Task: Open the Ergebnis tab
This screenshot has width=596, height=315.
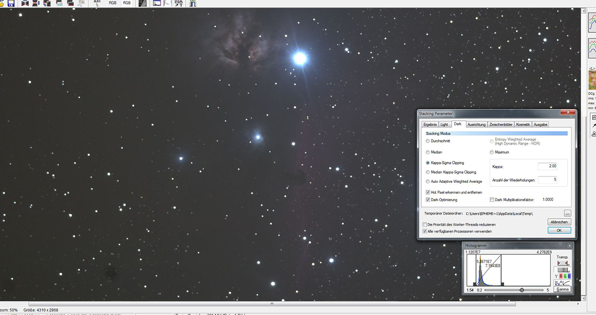Action: pos(430,124)
